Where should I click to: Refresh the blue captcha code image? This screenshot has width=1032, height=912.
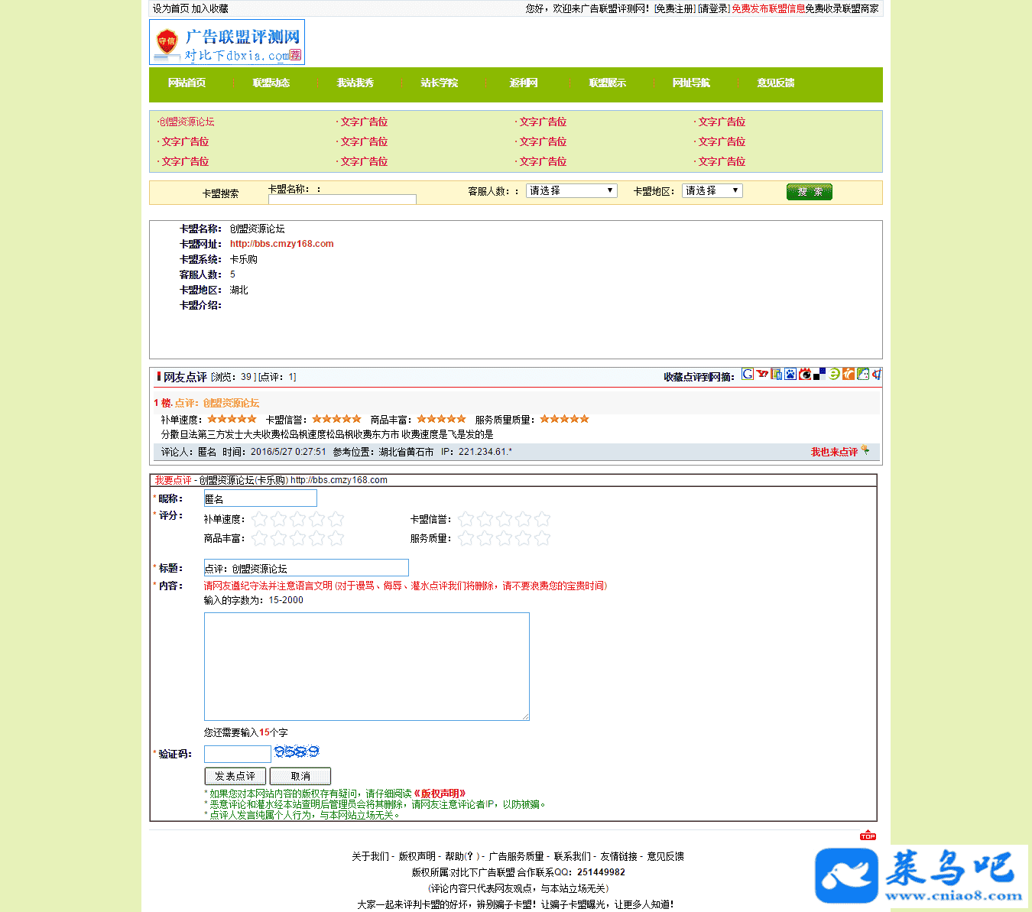click(x=297, y=752)
